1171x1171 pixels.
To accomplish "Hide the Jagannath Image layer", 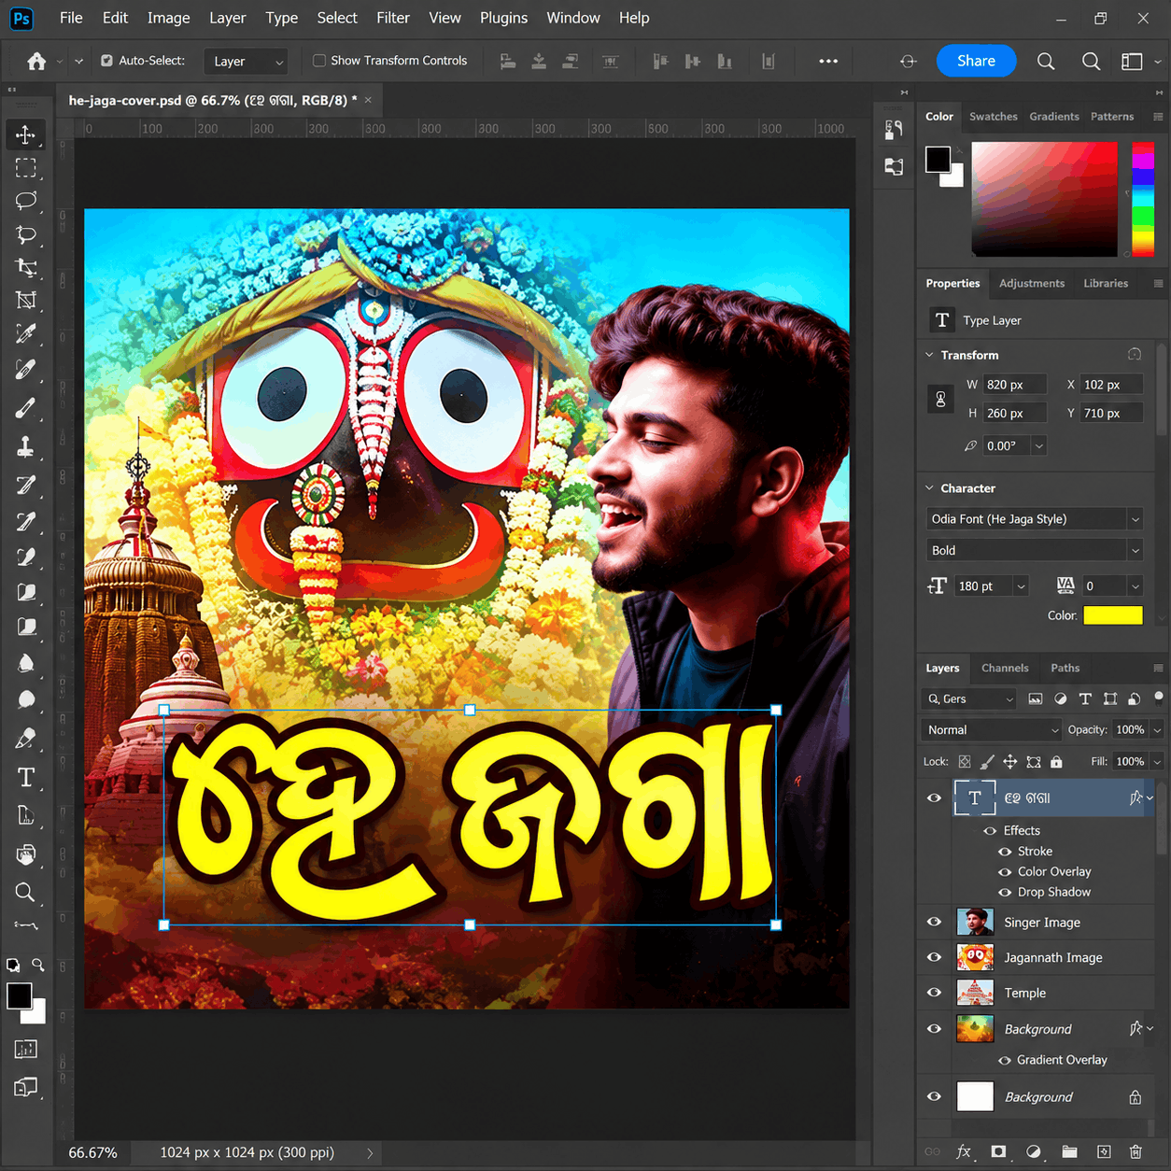I will click(934, 957).
